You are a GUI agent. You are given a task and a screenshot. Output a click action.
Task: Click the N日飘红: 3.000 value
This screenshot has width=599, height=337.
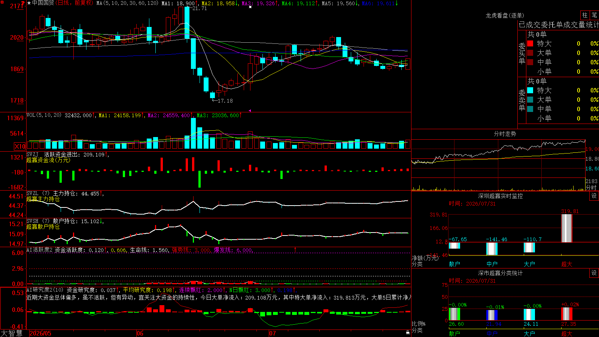point(250,290)
